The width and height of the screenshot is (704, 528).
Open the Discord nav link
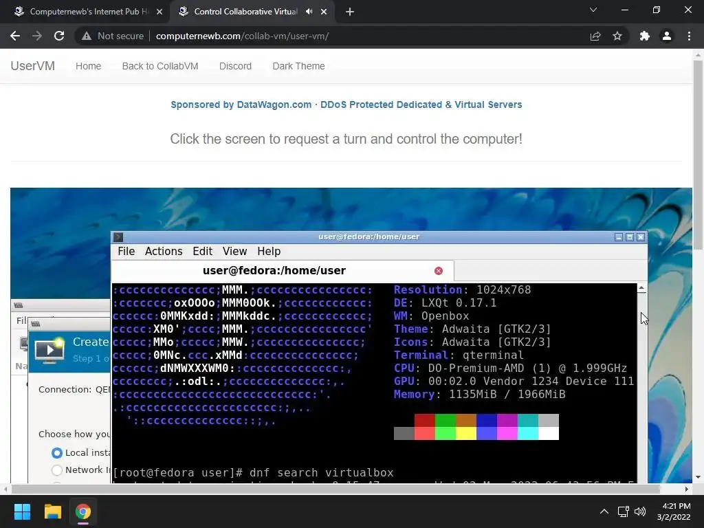click(235, 66)
